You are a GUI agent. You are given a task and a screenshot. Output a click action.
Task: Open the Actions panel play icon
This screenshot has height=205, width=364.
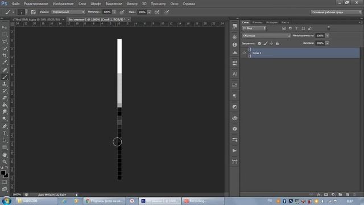pos(234,150)
